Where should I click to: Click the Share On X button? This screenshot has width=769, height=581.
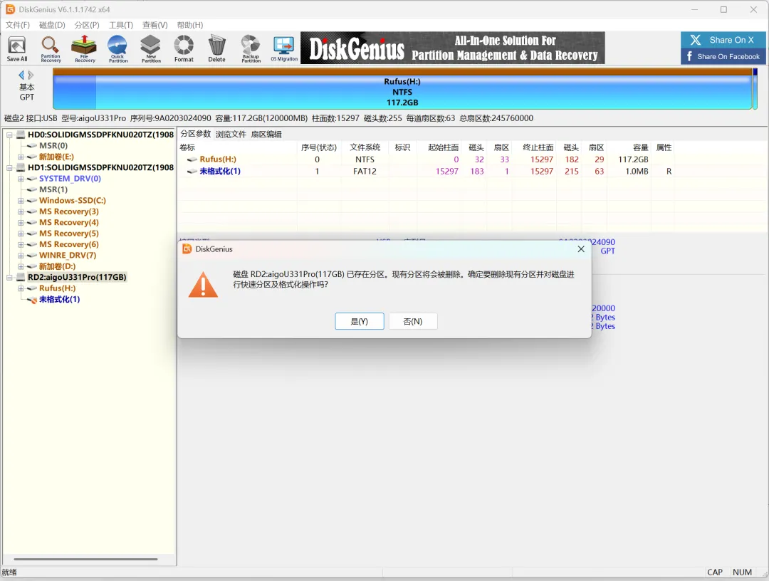click(x=723, y=40)
